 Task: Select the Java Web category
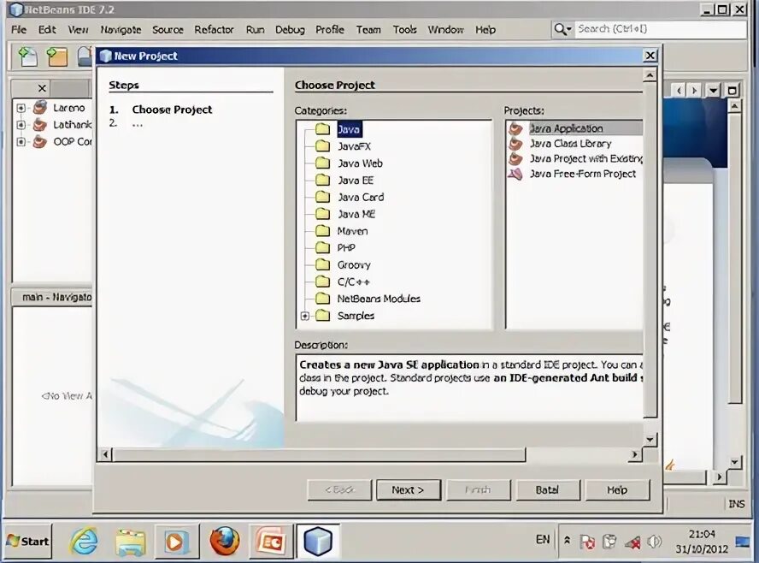360,163
